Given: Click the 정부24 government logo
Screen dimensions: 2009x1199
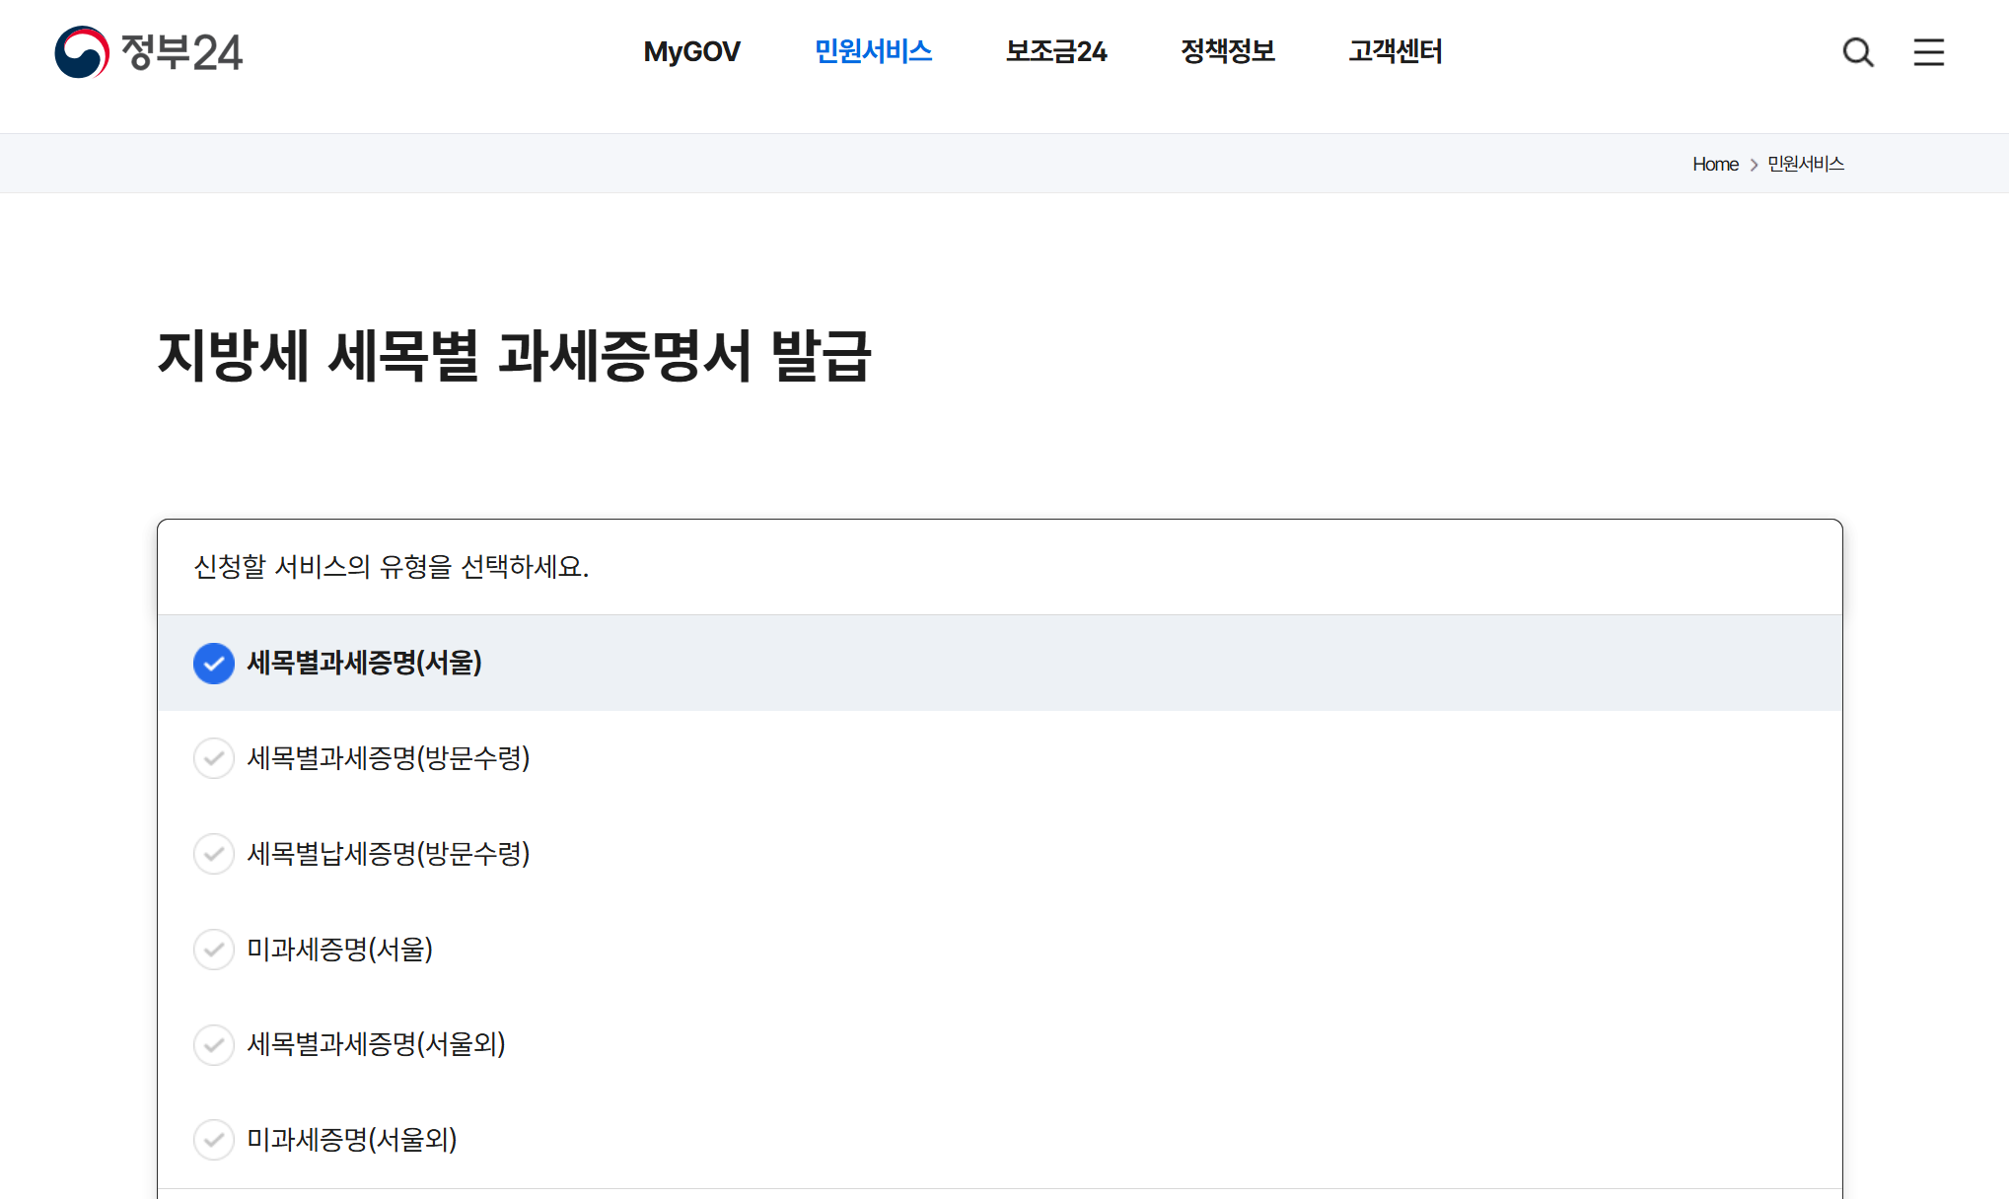Looking at the screenshot, I should (148, 53).
